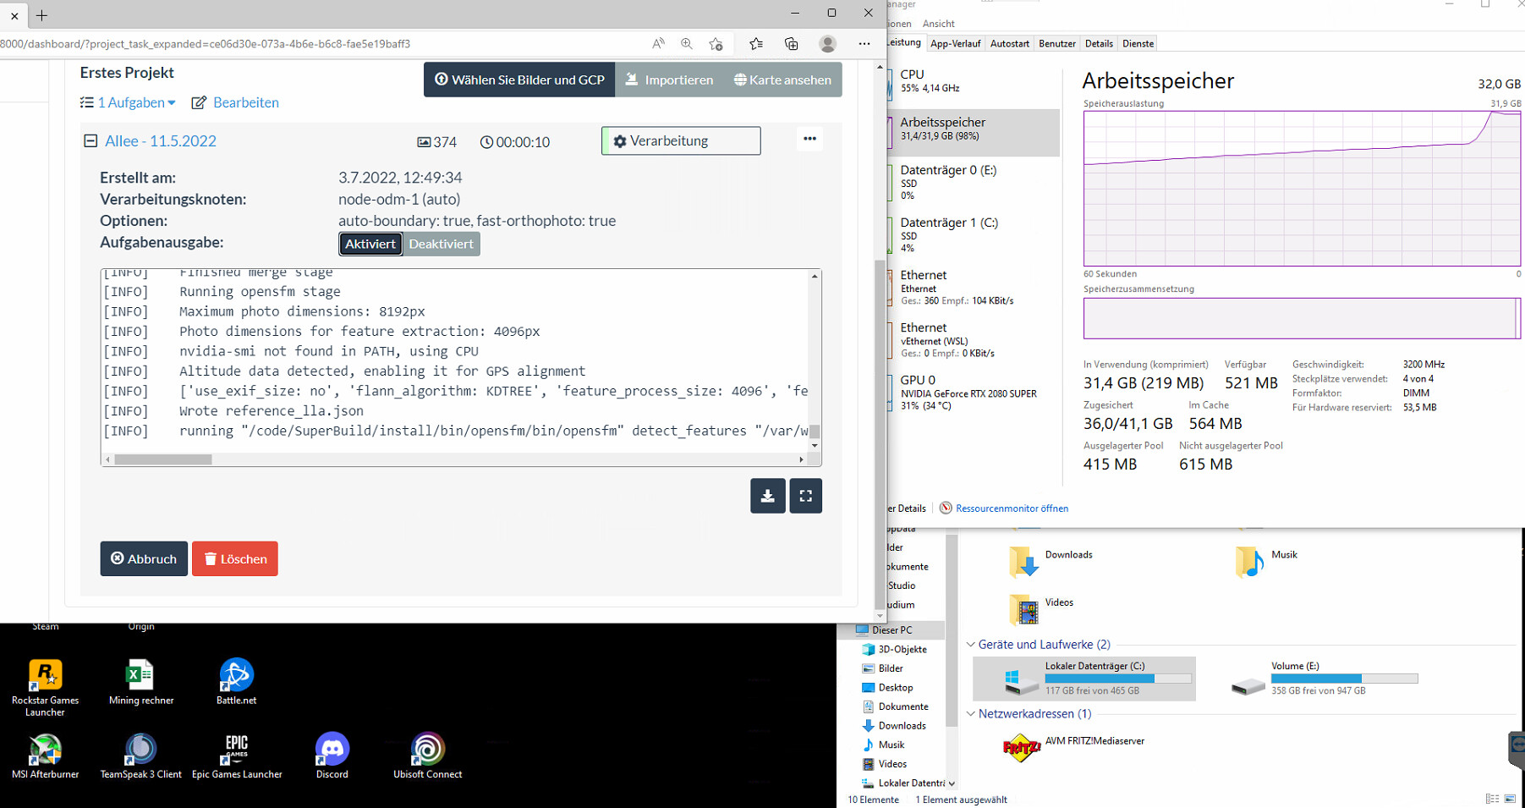
Task: Click the task output horizontal scrollbar
Action: pyautogui.click(x=163, y=459)
